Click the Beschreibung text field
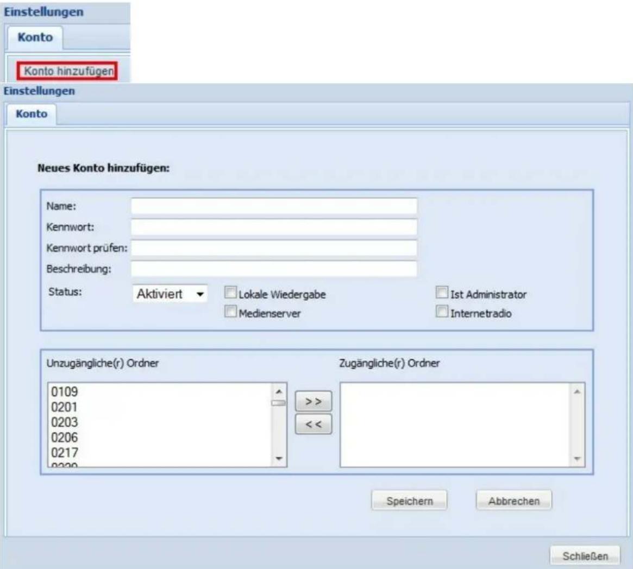The width and height of the screenshot is (633, 569). point(274,269)
